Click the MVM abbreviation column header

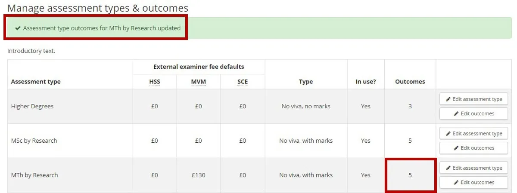coord(198,82)
